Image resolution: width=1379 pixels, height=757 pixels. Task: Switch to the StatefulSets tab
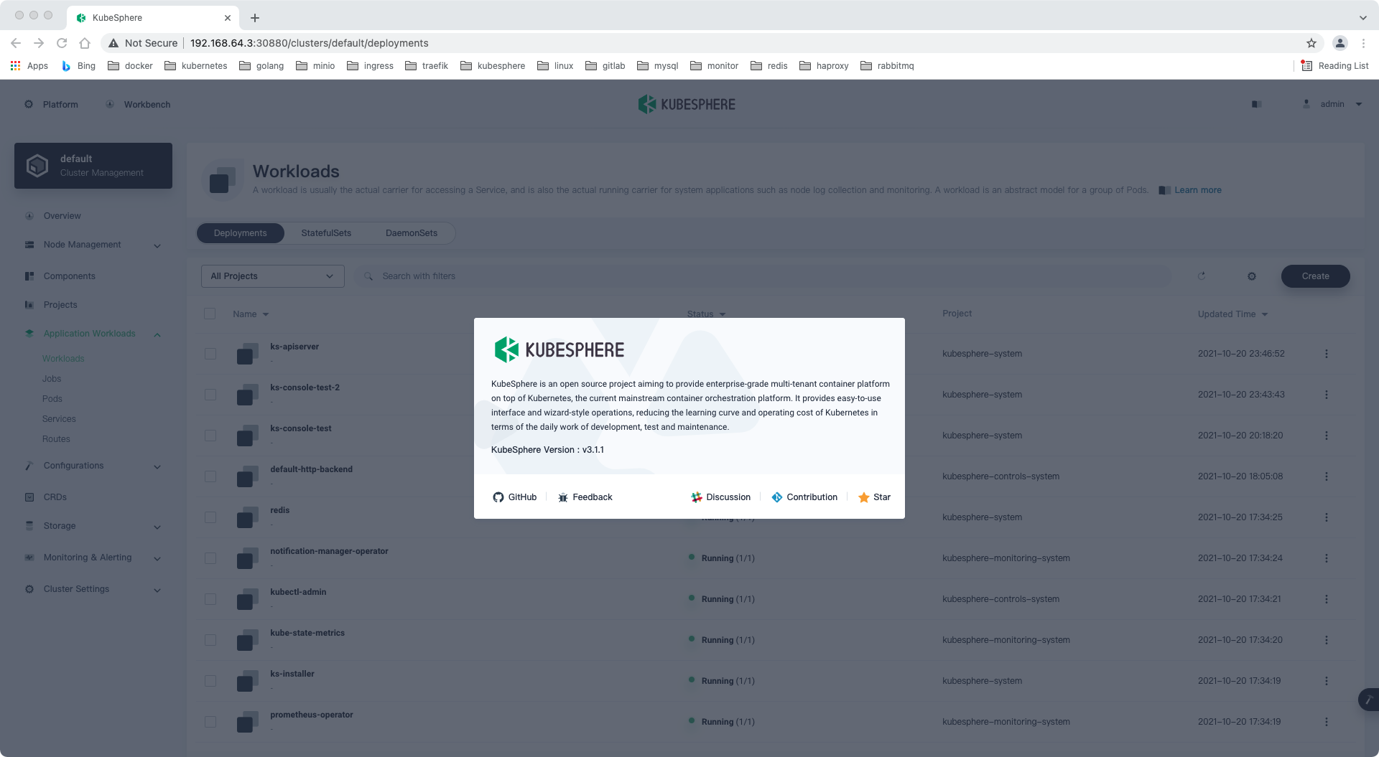pos(326,232)
